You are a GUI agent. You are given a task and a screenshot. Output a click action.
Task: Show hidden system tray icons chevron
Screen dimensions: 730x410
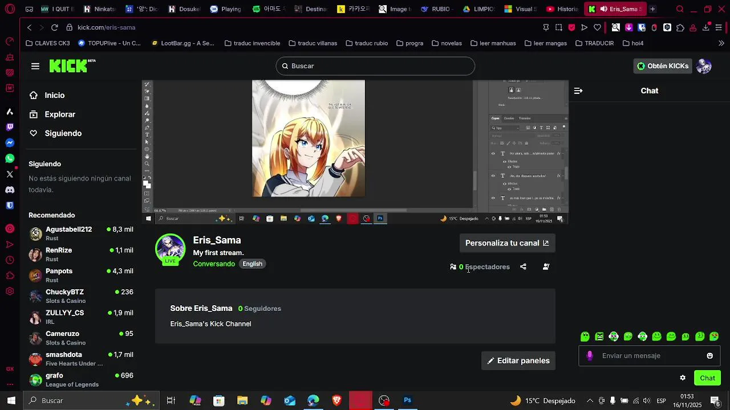click(x=590, y=400)
